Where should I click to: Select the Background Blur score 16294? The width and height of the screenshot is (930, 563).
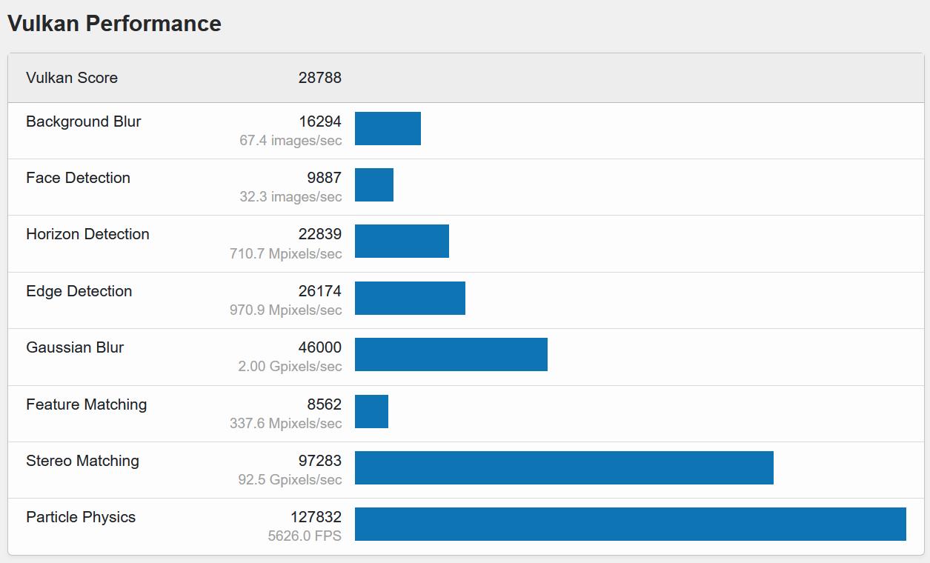[x=320, y=121]
